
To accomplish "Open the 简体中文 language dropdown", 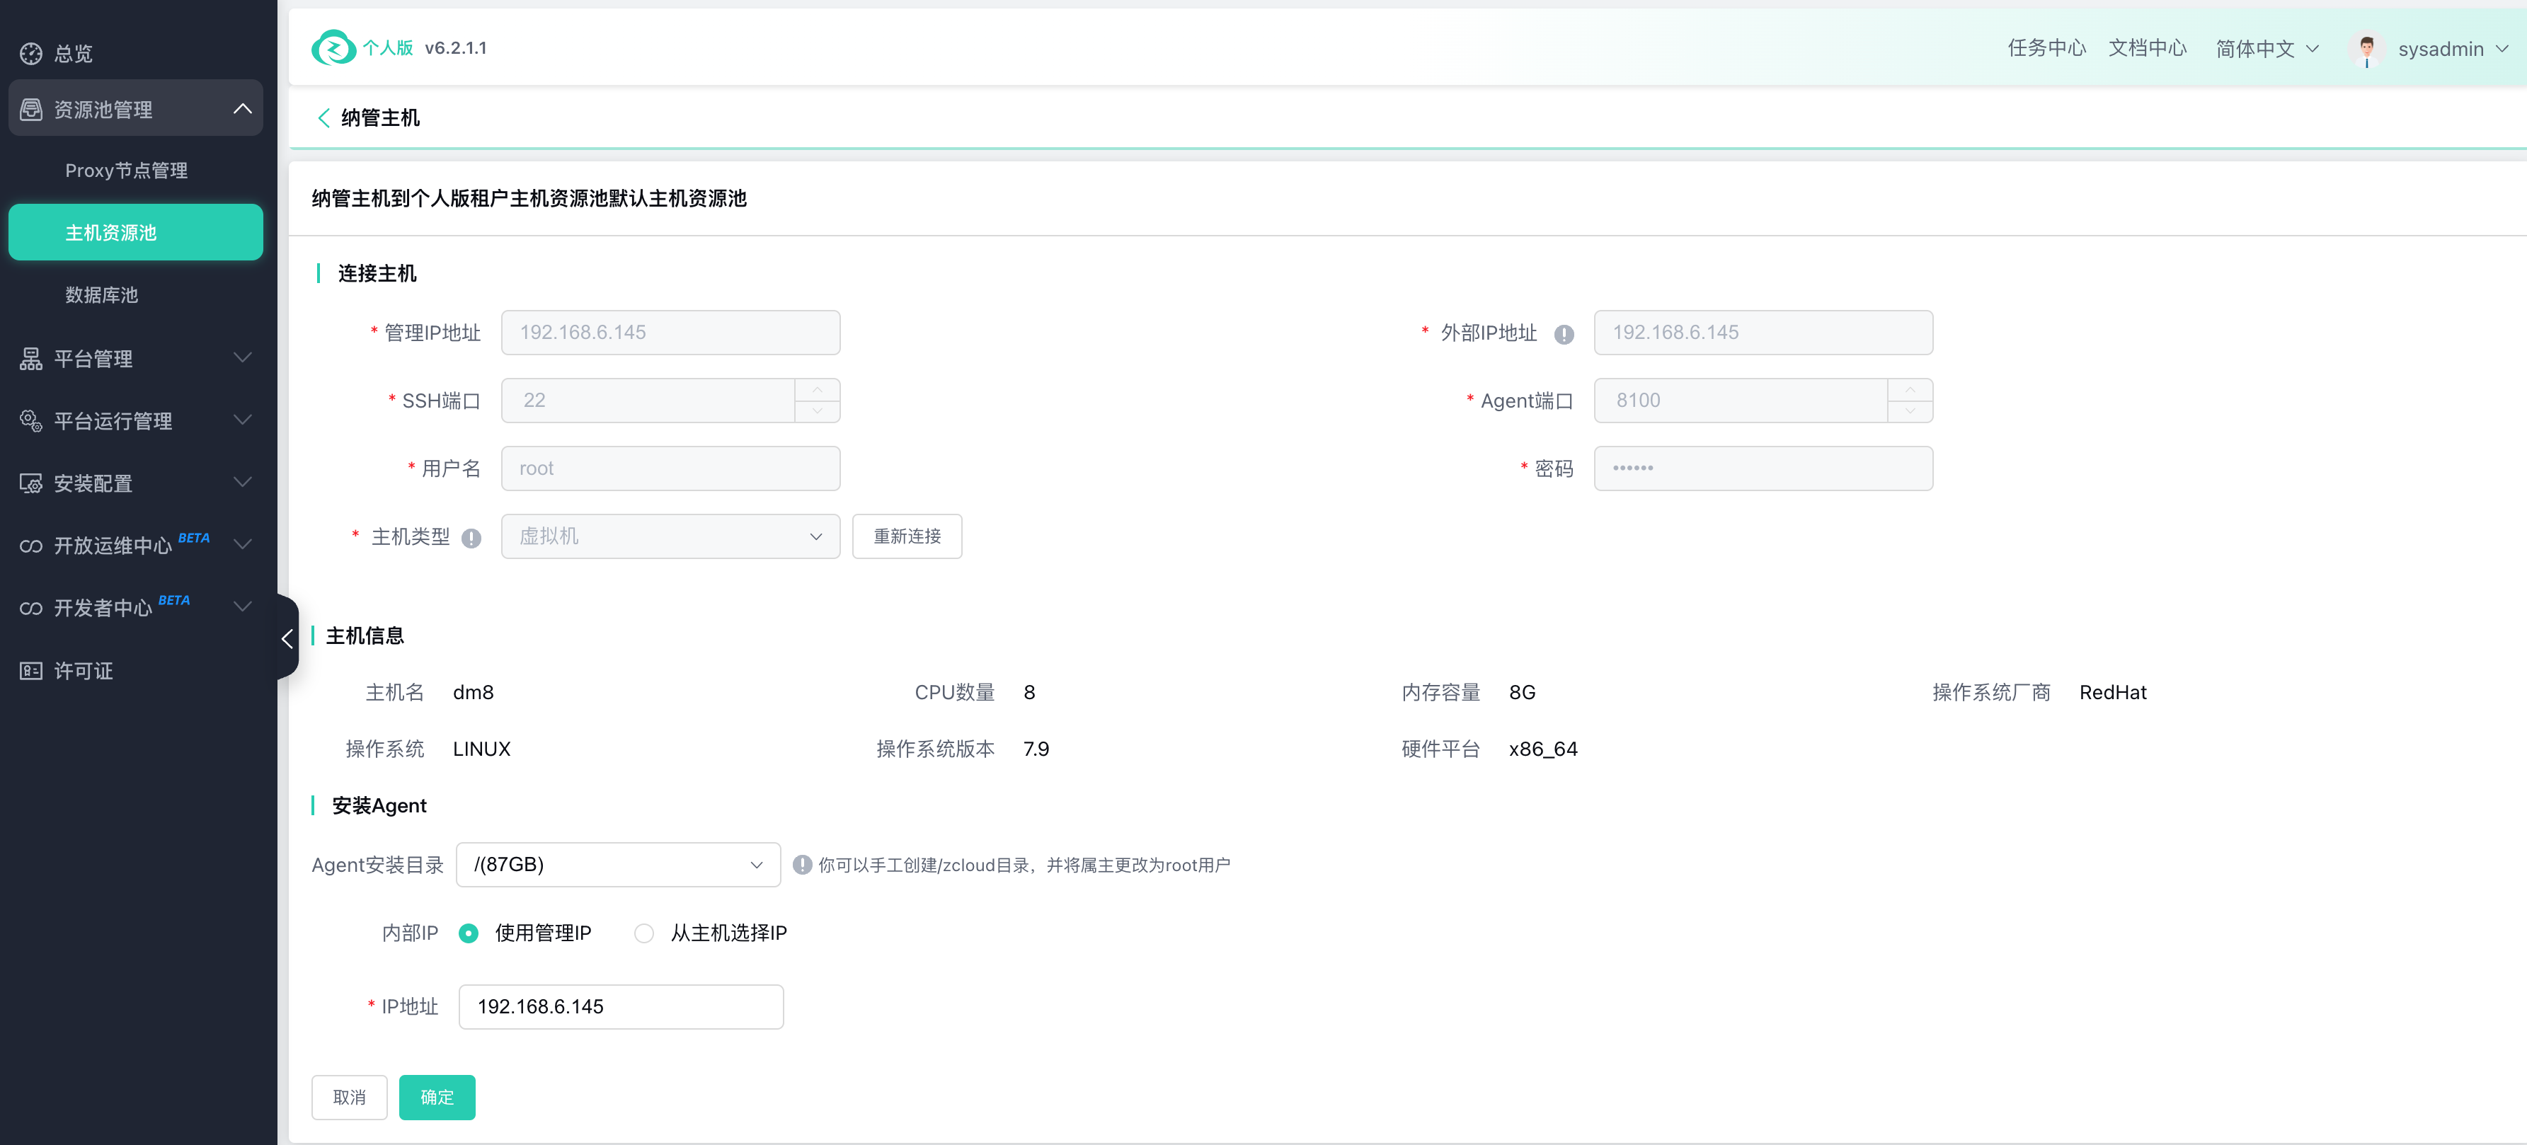I will (2266, 49).
